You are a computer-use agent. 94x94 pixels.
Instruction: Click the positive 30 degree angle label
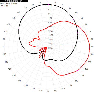coord(70,8)
